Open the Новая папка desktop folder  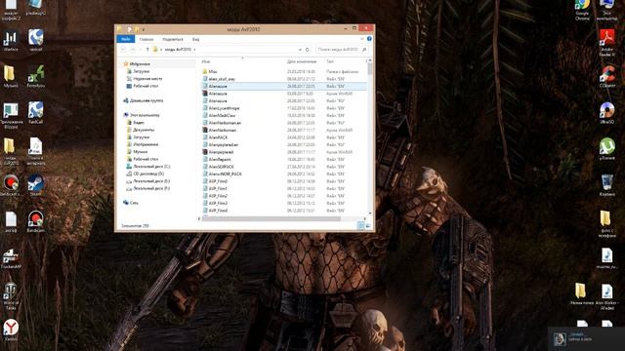[x=582, y=294]
